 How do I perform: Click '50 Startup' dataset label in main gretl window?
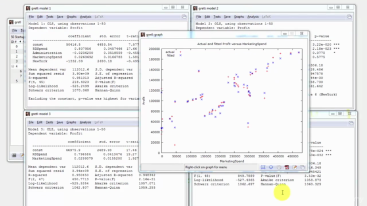17,37
